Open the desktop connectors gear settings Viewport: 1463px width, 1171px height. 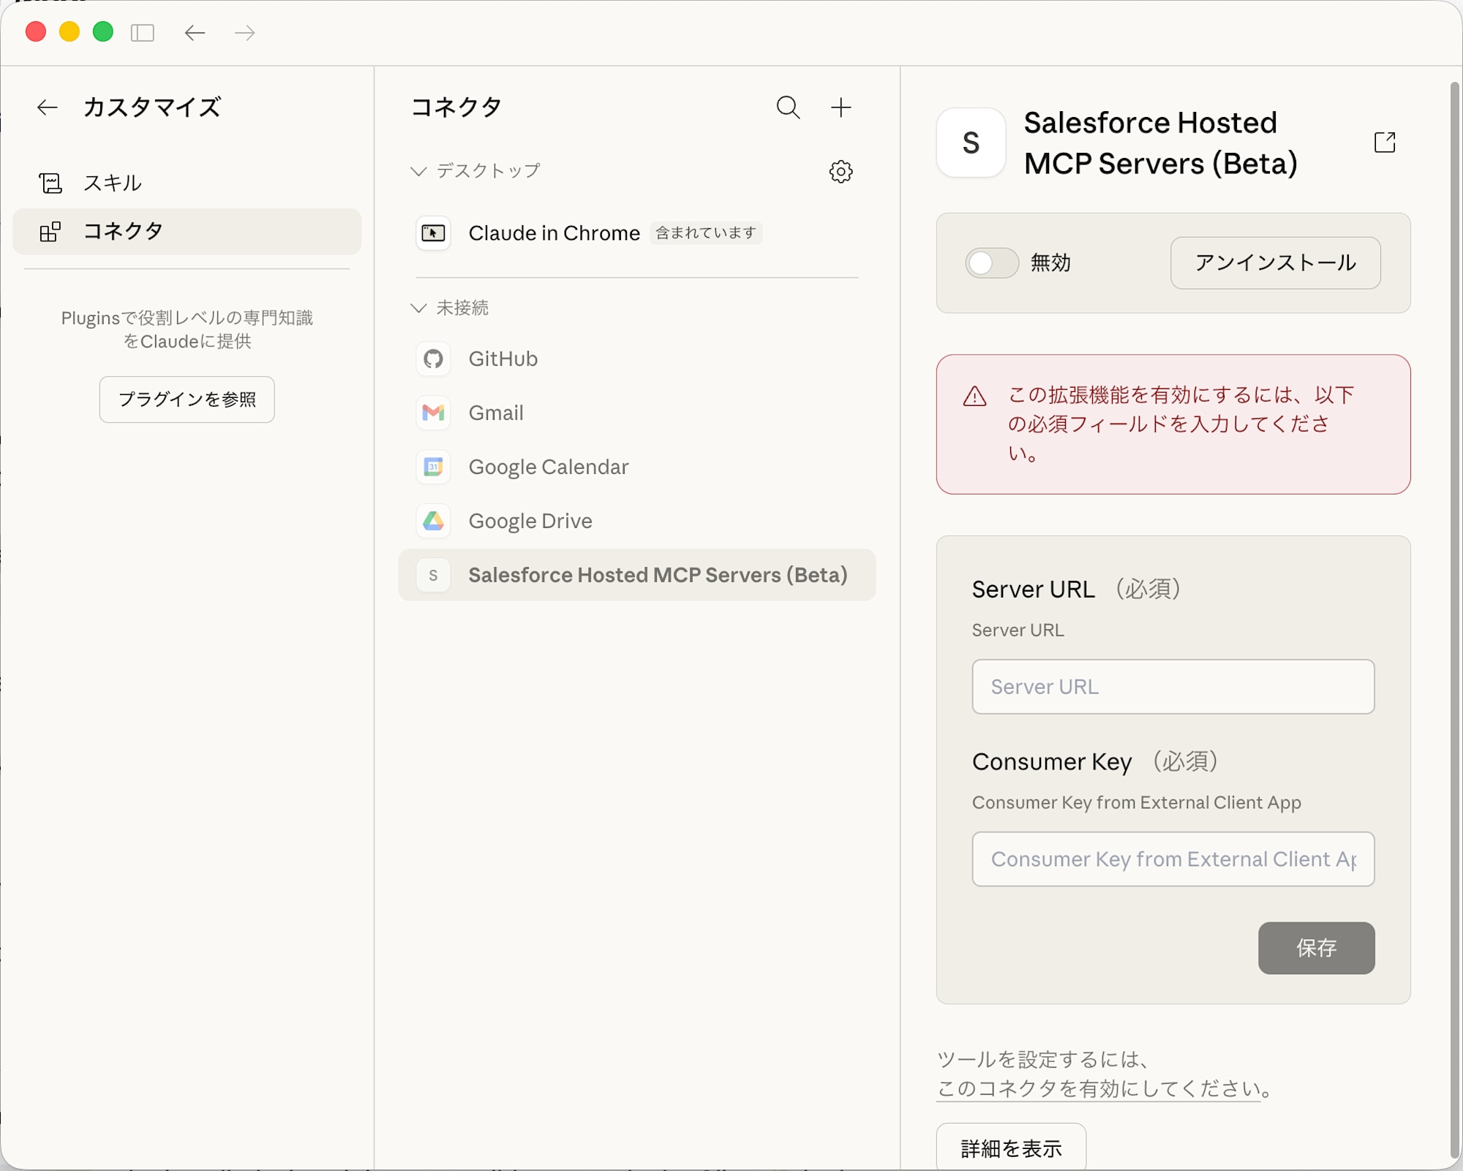pos(840,171)
